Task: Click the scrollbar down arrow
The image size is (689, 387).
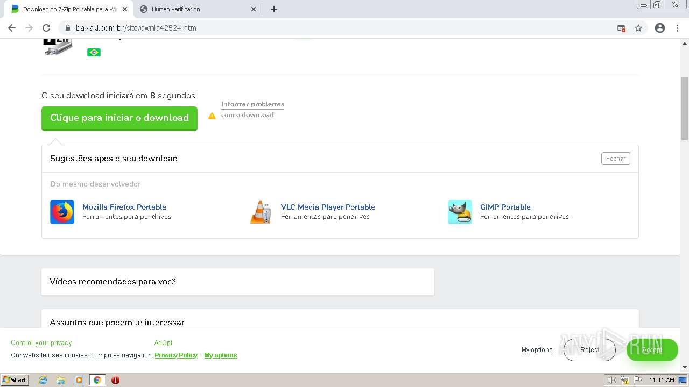Action: tap(685, 367)
